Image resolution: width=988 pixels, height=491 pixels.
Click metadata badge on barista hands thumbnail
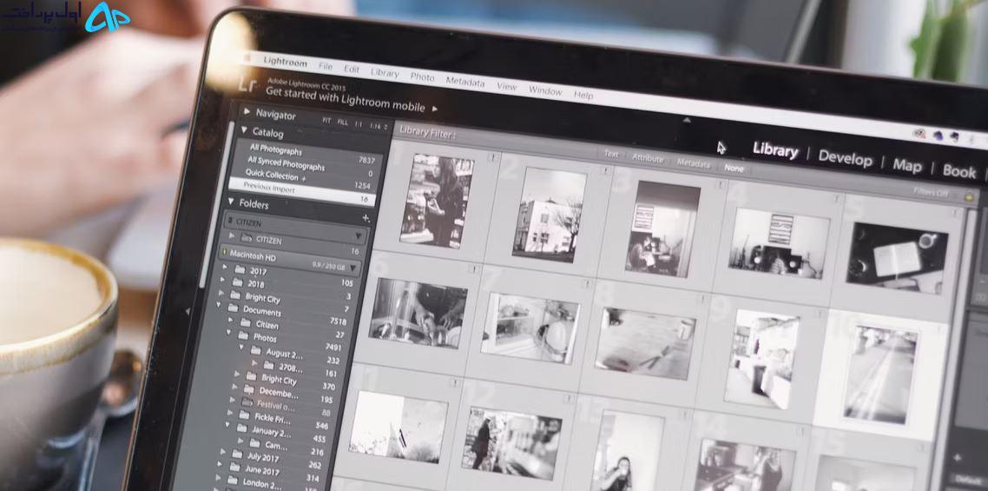[x=474, y=269]
